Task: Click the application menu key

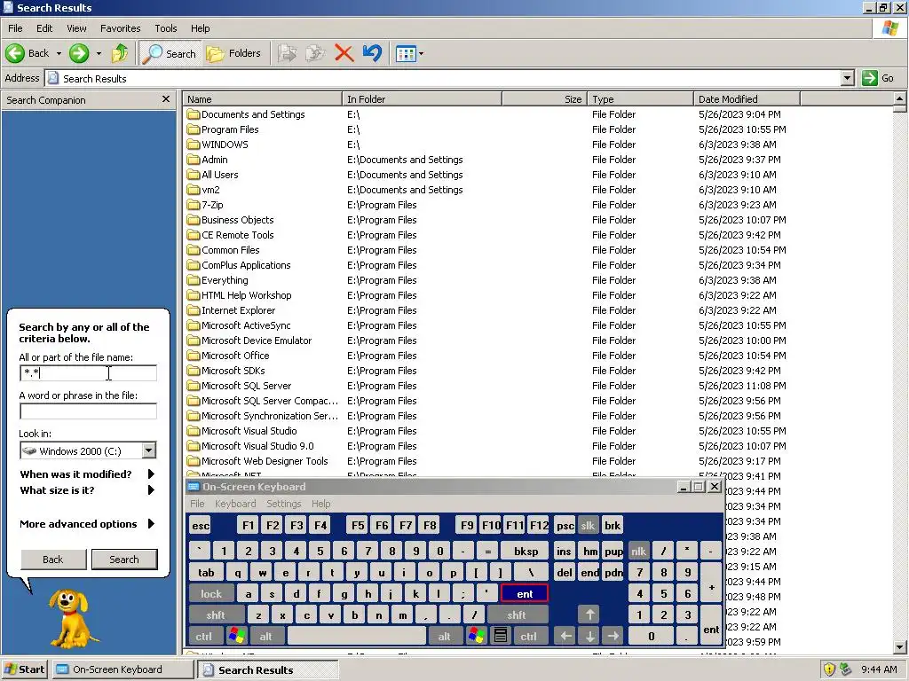Action: (x=501, y=636)
